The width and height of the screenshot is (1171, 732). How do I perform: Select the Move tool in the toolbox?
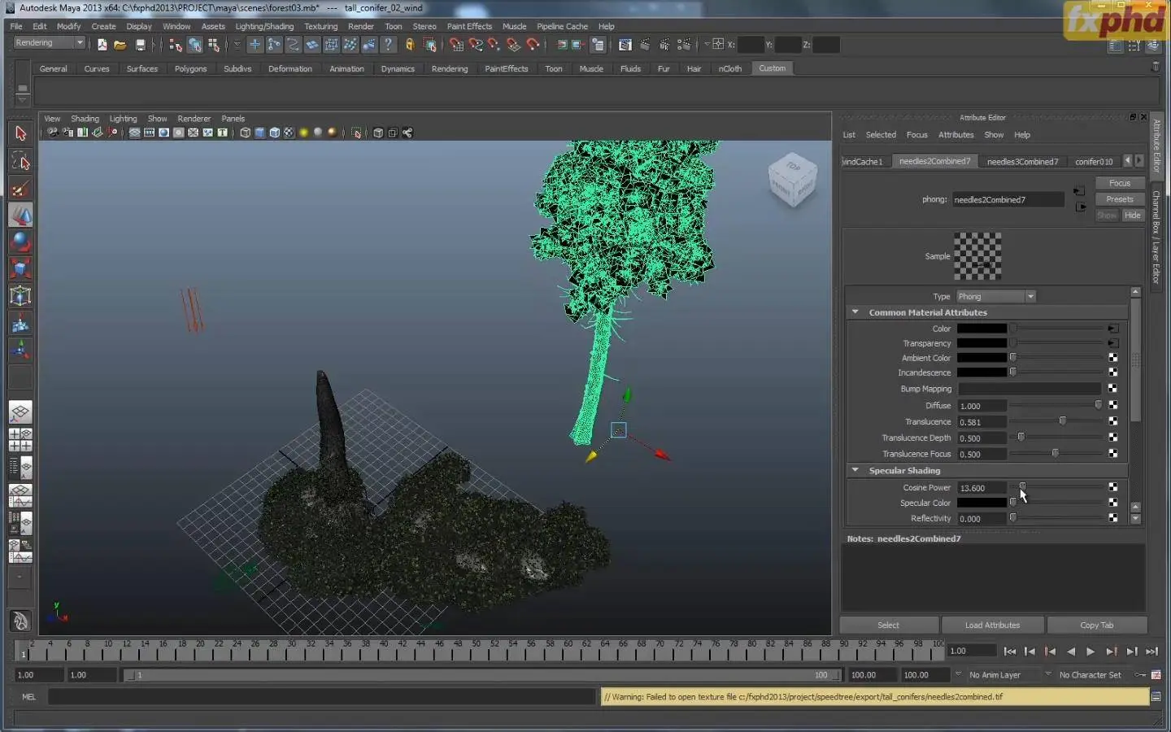(20, 216)
